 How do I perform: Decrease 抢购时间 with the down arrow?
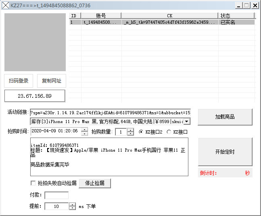click(x=85, y=134)
